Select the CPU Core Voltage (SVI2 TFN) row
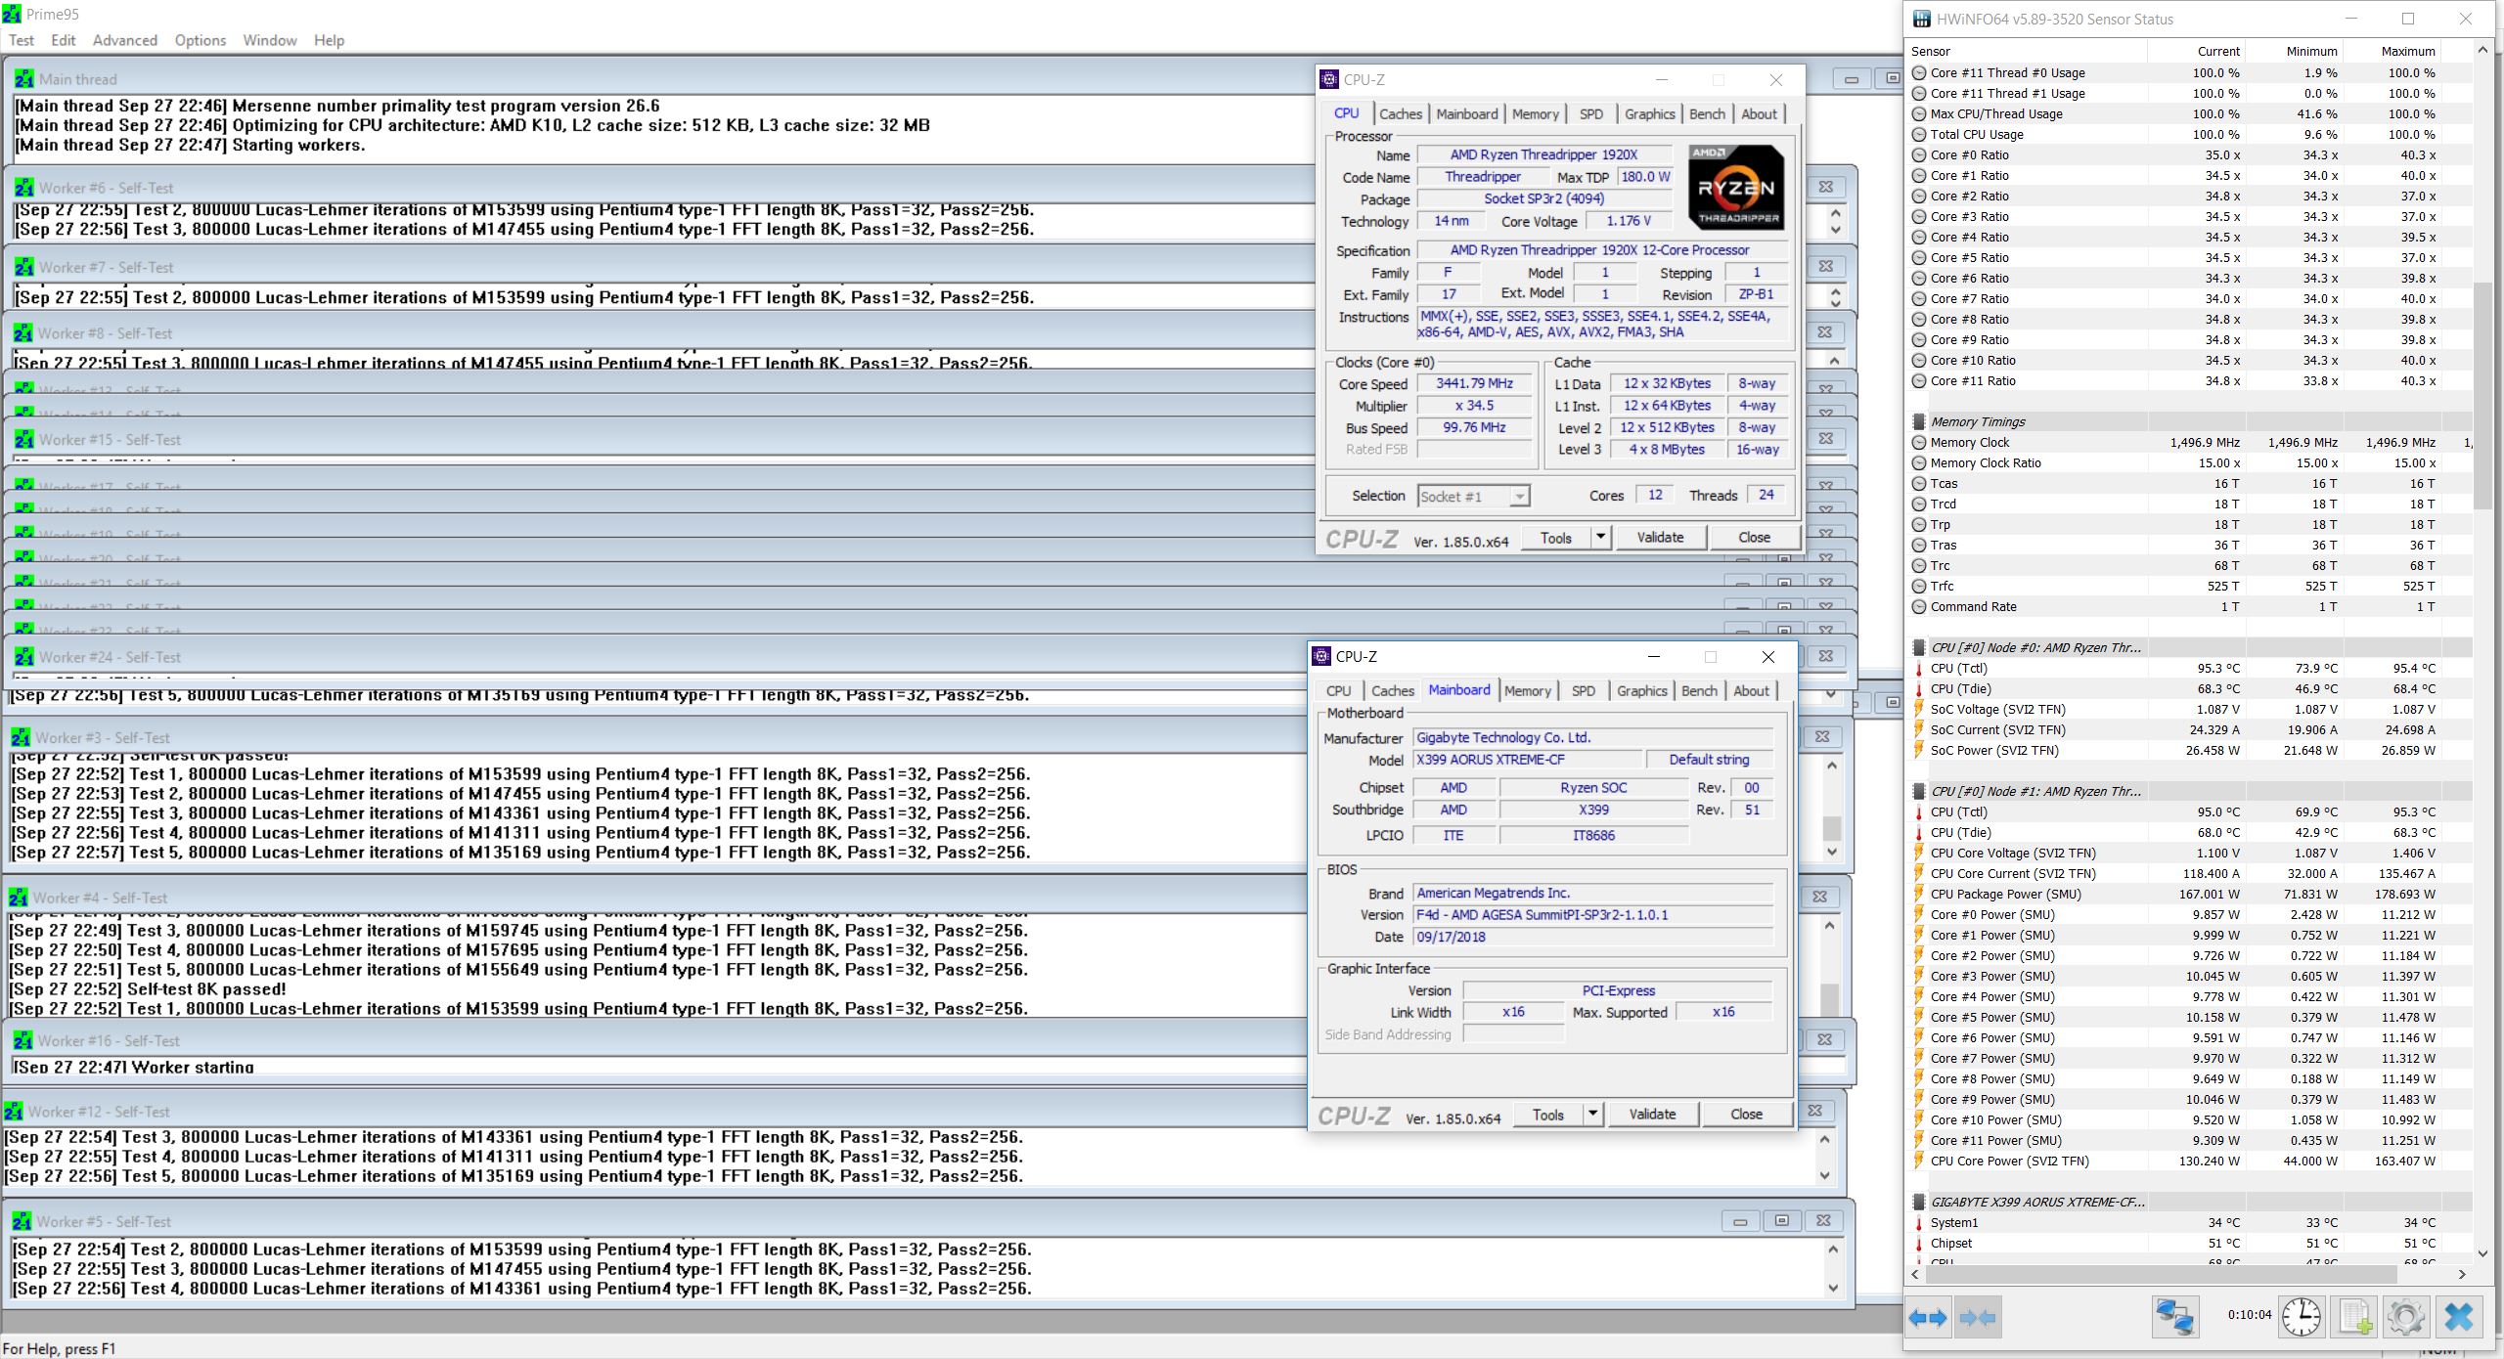The image size is (2504, 1359). [2190, 854]
